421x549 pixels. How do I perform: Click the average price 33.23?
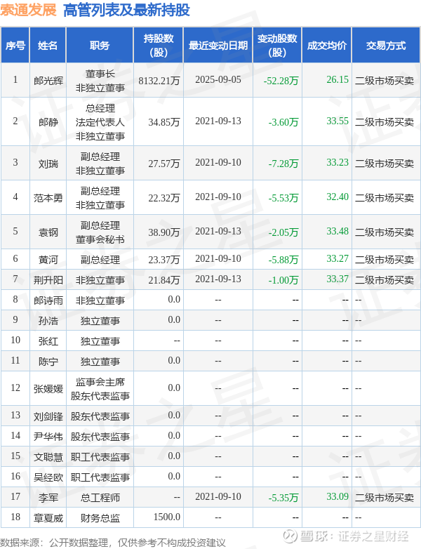click(x=338, y=162)
